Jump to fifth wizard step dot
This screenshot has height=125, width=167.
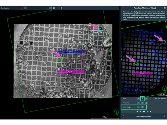tap(150, 111)
